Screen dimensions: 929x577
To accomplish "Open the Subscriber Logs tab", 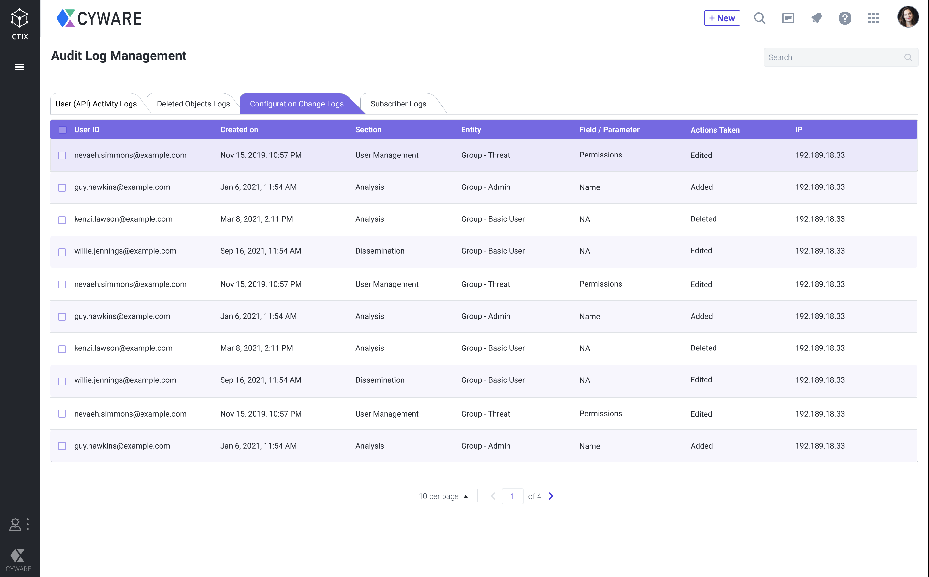I will point(398,104).
